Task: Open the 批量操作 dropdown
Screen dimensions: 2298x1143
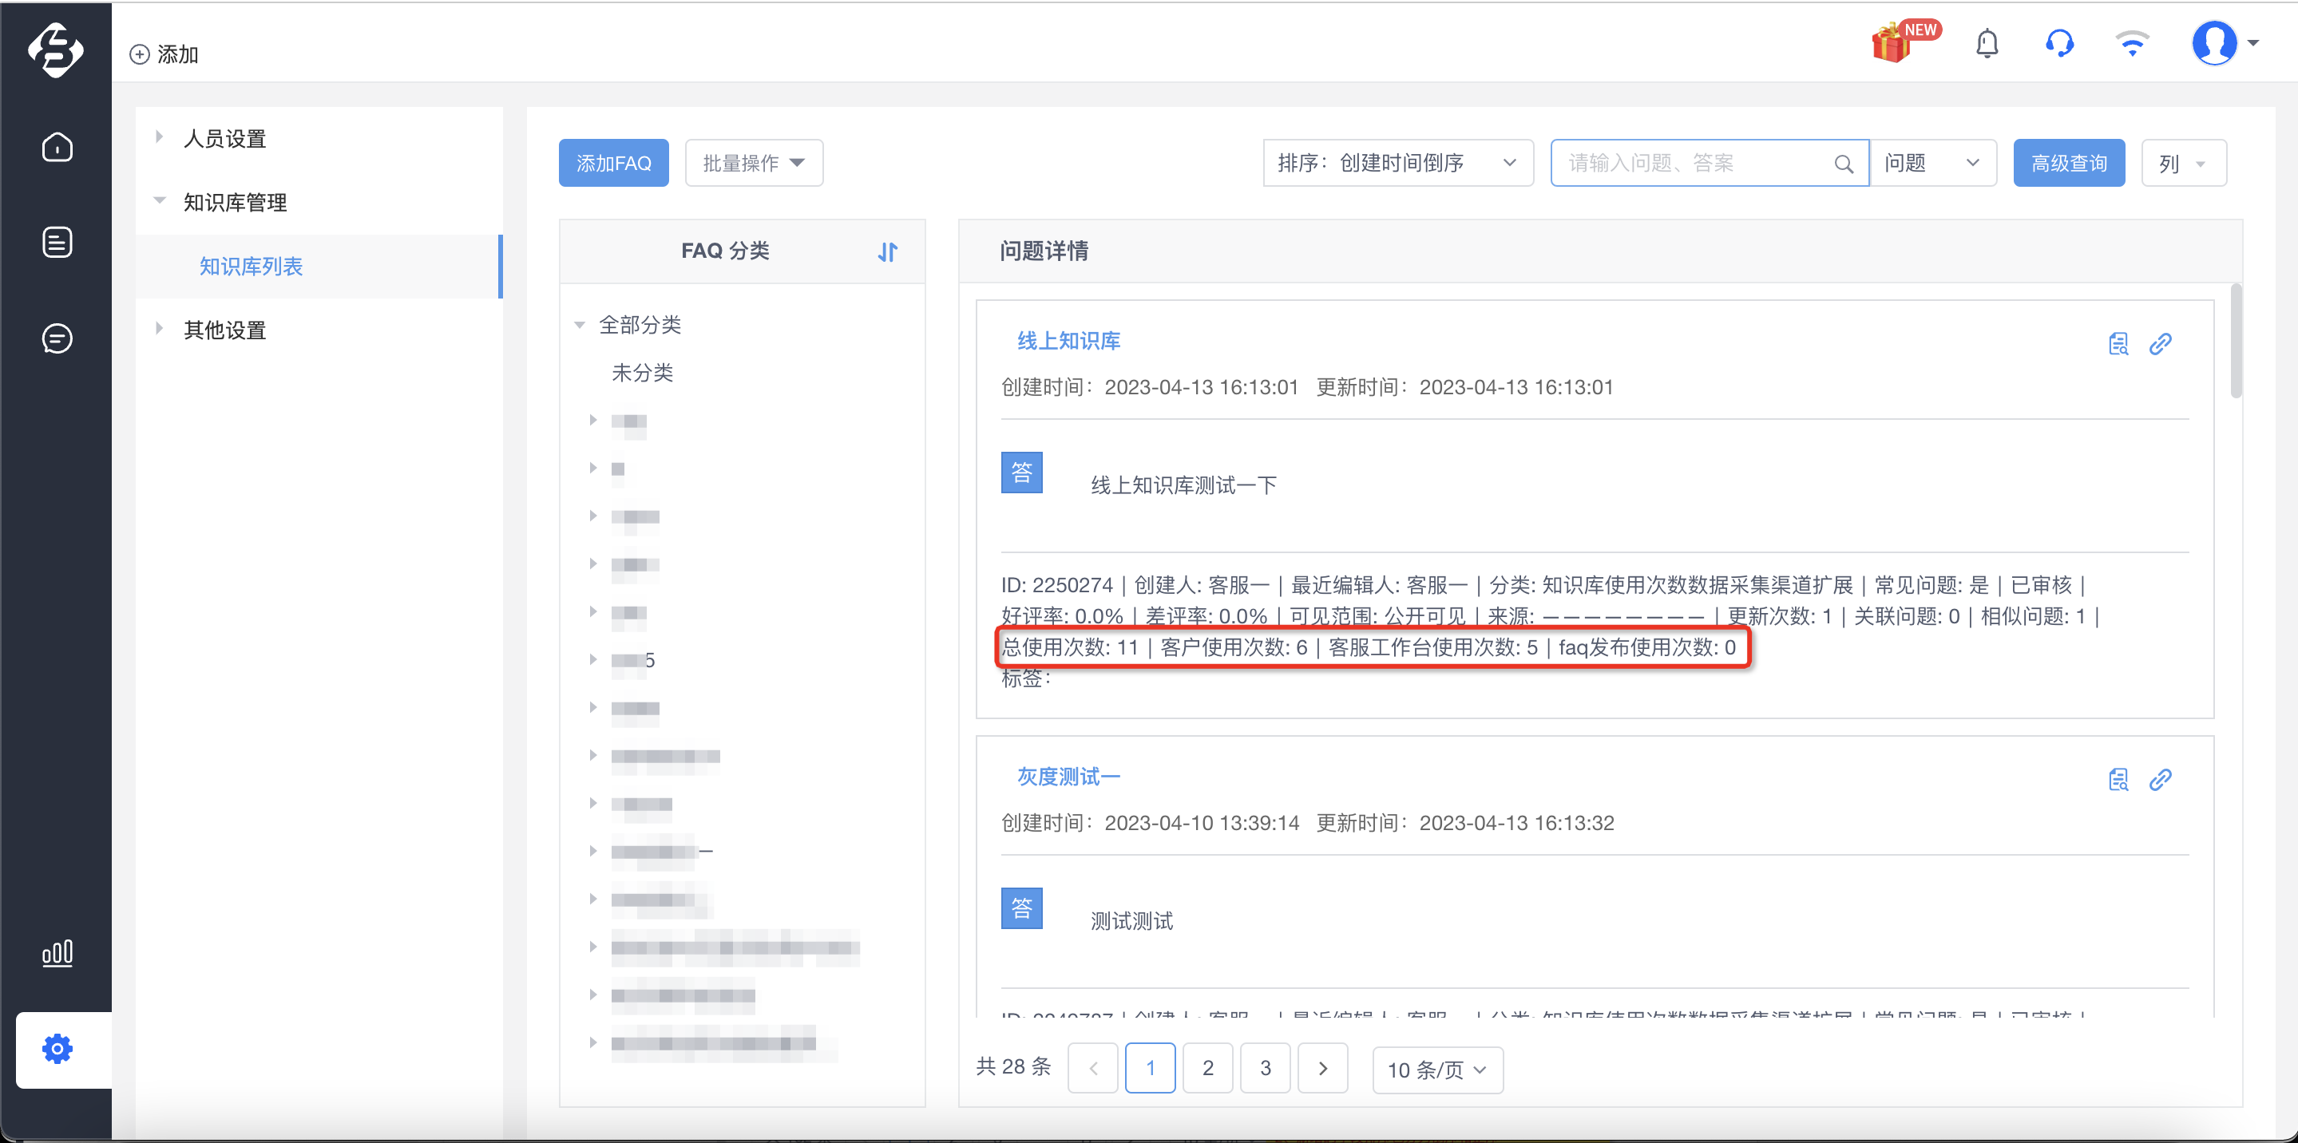Action: pos(753,163)
